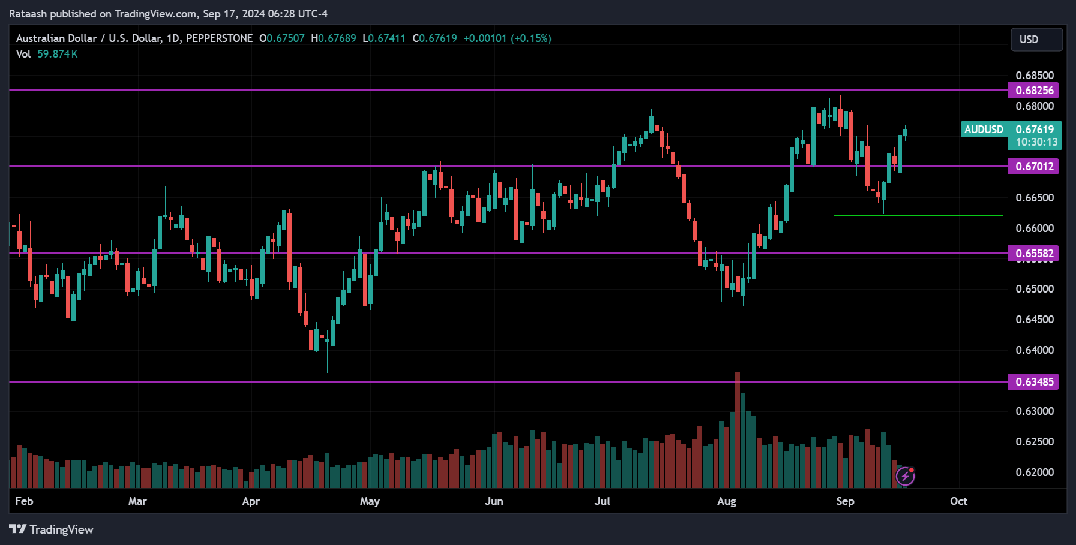Screen dimensions: 1076x545
Task: Click the current price 0.67619 label
Action: (x=1035, y=130)
